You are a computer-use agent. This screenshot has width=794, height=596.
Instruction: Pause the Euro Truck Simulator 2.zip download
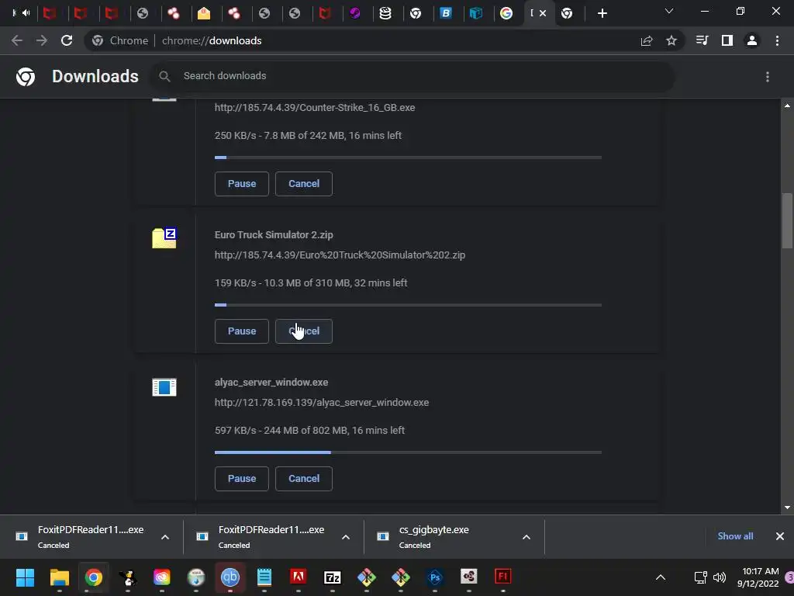pyautogui.click(x=242, y=331)
